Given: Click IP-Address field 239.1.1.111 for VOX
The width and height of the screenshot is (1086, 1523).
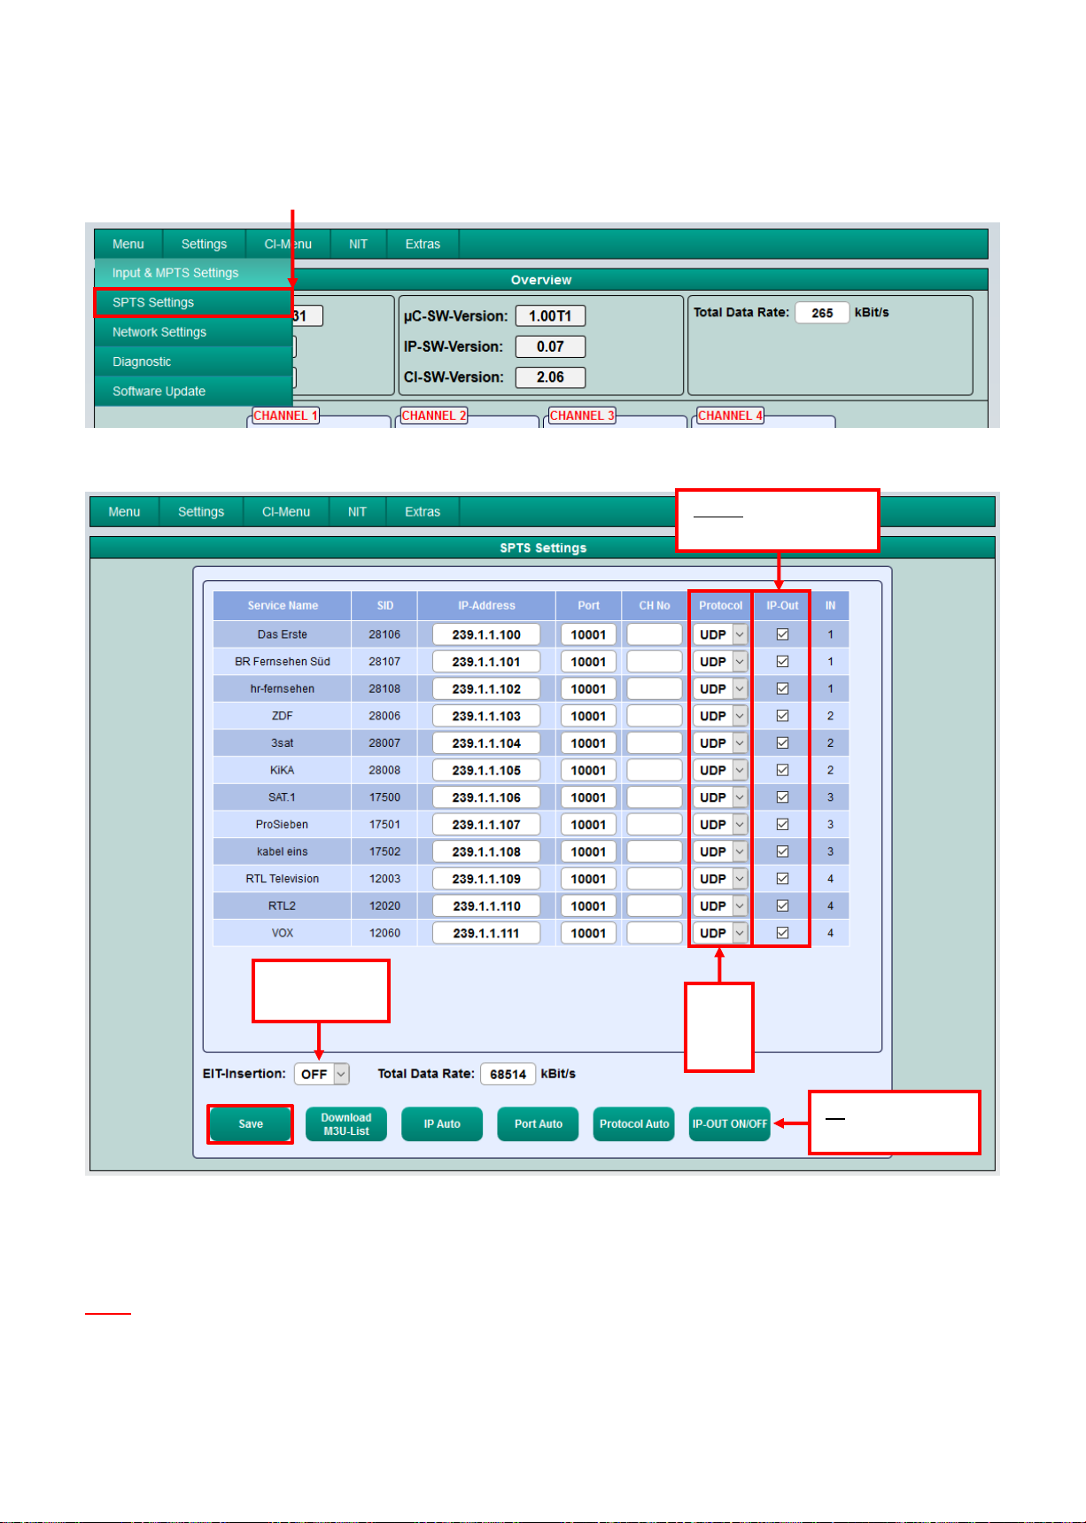Looking at the screenshot, I should [486, 933].
